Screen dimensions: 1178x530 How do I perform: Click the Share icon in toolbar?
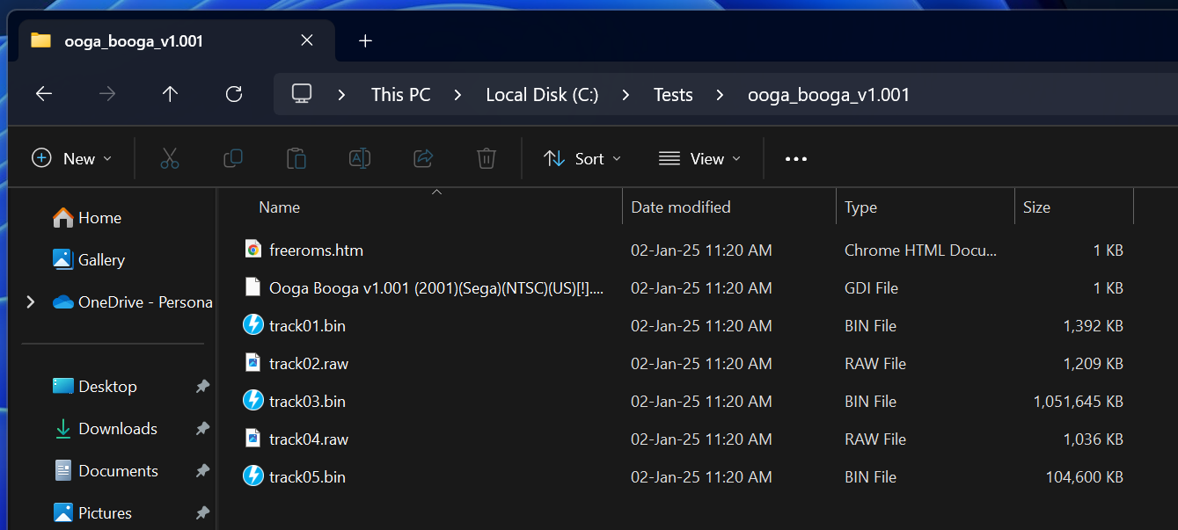point(423,158)
